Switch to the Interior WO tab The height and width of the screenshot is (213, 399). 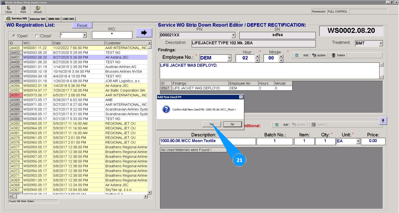(x=37, y=19)
